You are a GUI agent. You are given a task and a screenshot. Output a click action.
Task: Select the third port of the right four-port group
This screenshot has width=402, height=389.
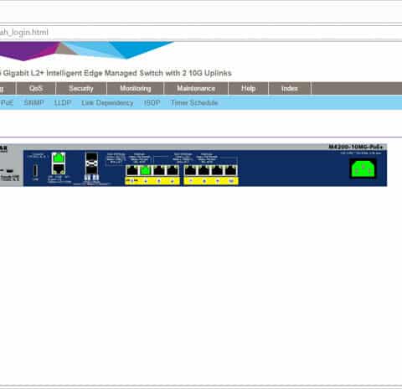click(x=217, y=170)
